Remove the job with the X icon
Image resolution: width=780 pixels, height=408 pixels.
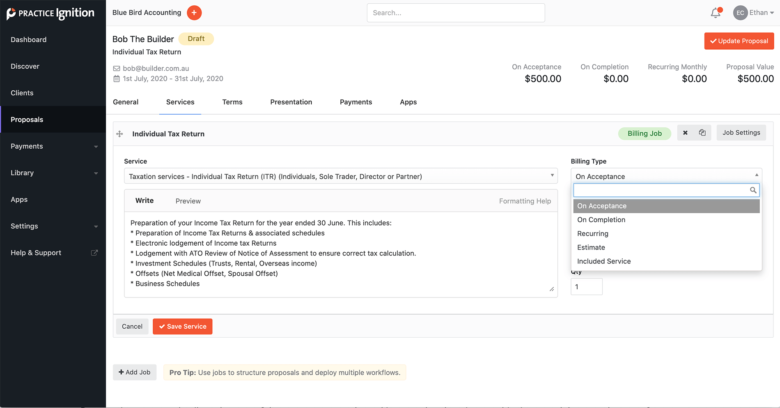click(x=685, y=133)
